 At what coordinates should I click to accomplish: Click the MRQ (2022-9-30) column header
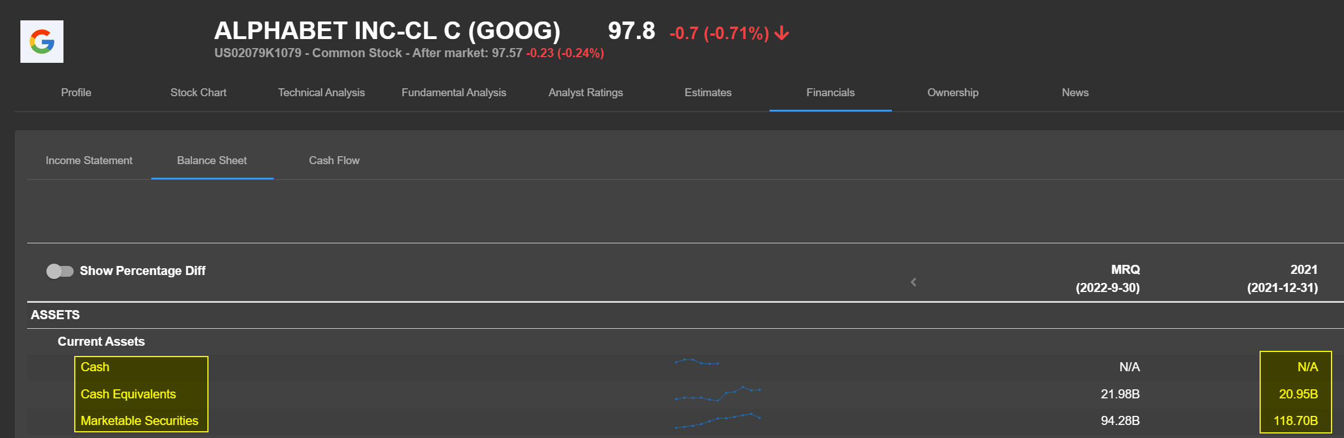(x=1108, y=278)
